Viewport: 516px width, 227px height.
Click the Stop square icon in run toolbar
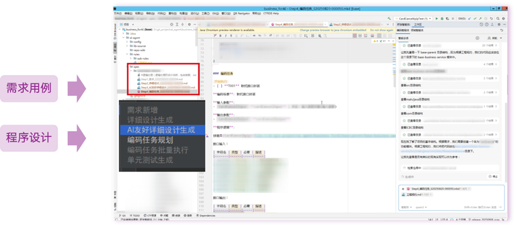tap(453, 18)
